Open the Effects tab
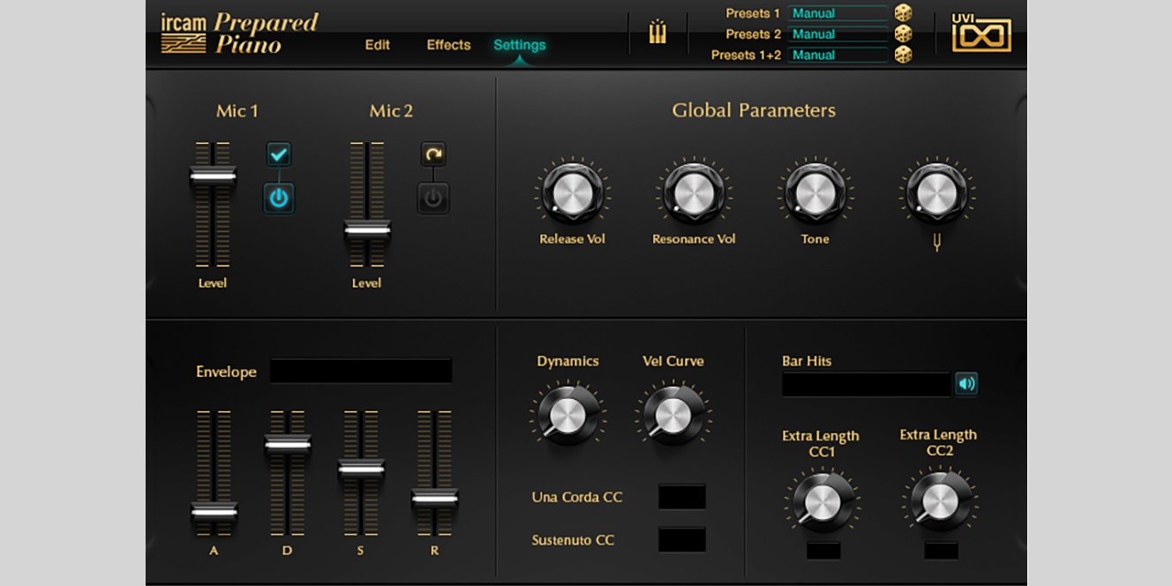 click(448, 45)
